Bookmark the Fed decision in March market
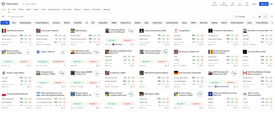The image size is (275, 113). (65, 45)
